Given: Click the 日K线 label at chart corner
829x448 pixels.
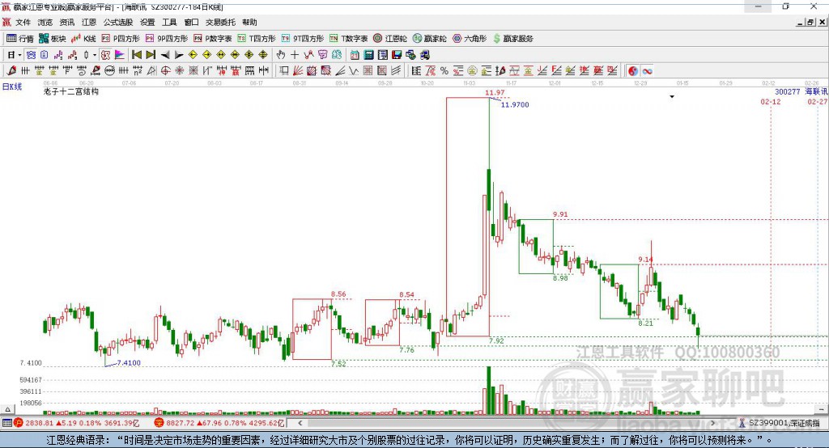Looking at the screenshot, I should [11, 87].
